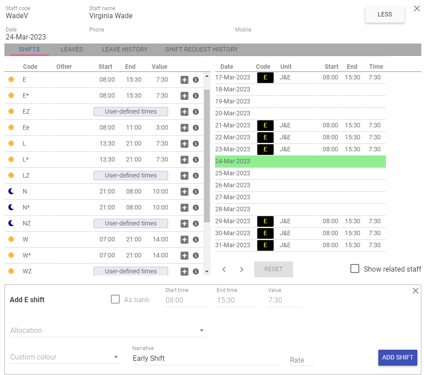The image size is (424, 375).
Task: Add the N night shift via plus icon
Action: (x=185, y=192)
